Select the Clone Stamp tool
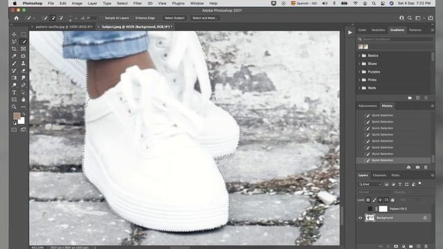 pos(23,64)
